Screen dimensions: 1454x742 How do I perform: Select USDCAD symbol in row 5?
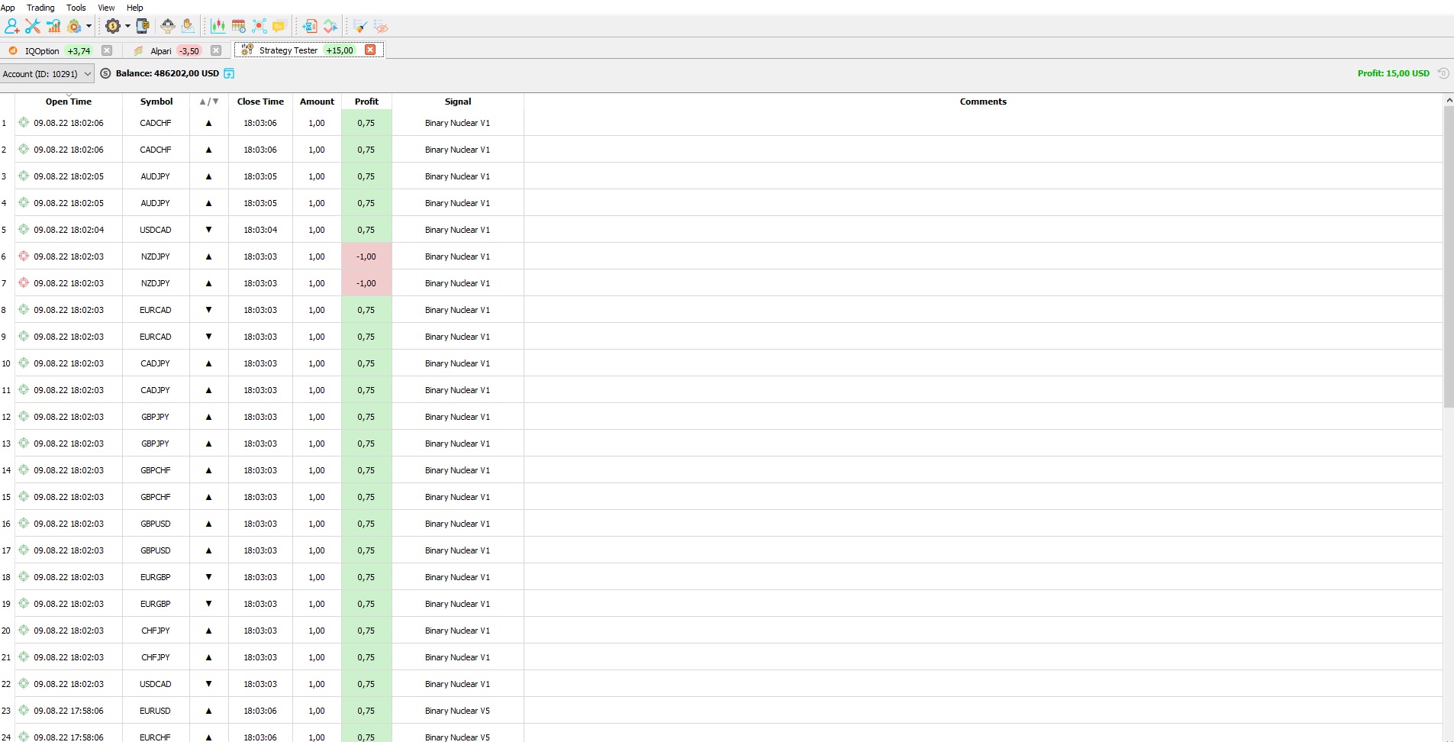click(156, 230)
